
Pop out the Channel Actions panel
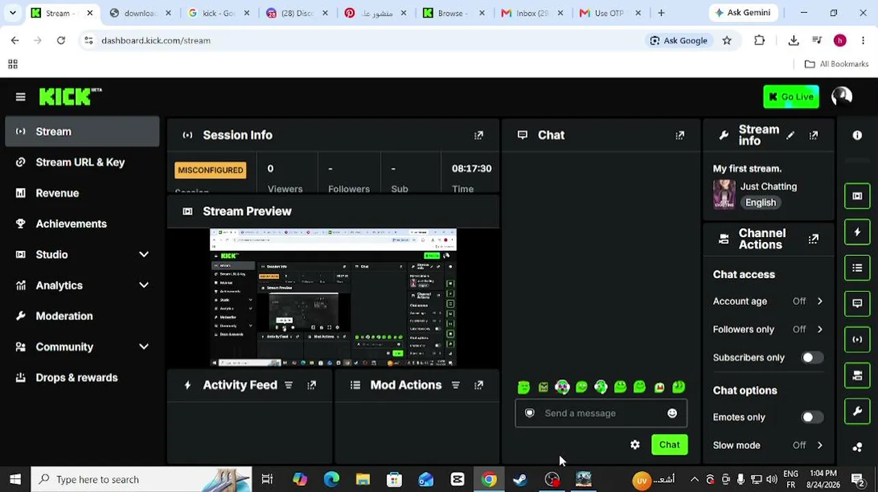(814, 239)
